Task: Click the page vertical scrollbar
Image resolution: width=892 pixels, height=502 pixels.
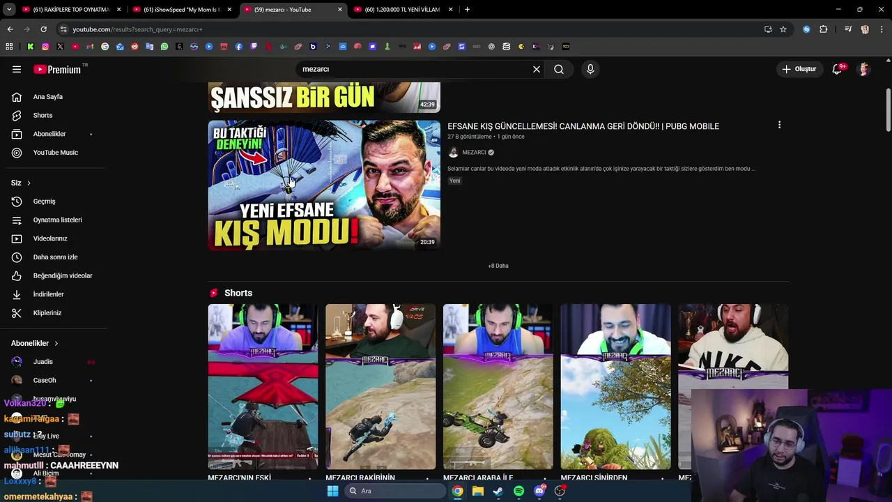Action: [889, 109]
